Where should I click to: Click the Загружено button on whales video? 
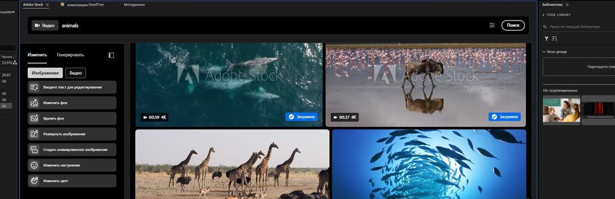(302, 117)
